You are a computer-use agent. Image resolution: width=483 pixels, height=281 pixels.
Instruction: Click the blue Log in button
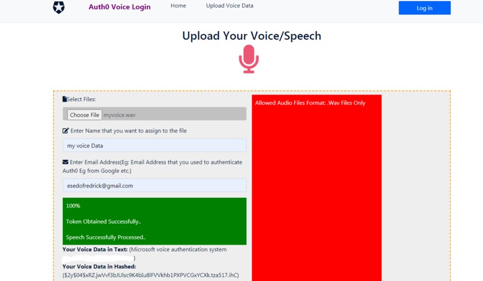pyautogui.click(x=424, y=8)
